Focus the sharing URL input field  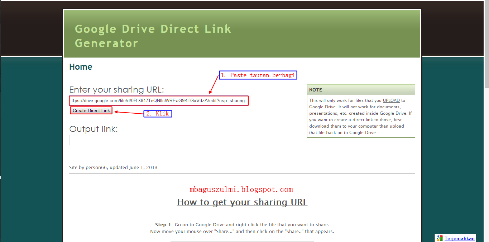pos(159,100)
